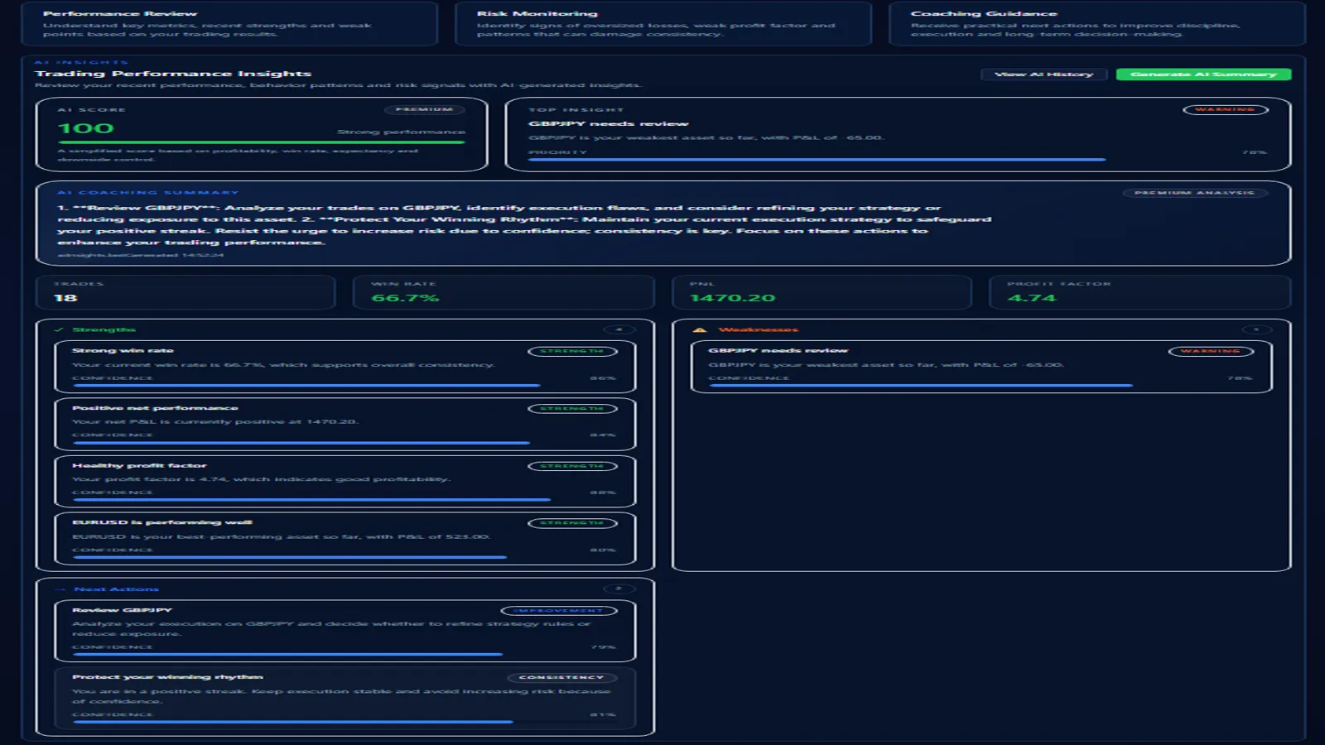The image size is (1325, 745).
Task: Click the Strengths count badge
Action: point(619,329)
